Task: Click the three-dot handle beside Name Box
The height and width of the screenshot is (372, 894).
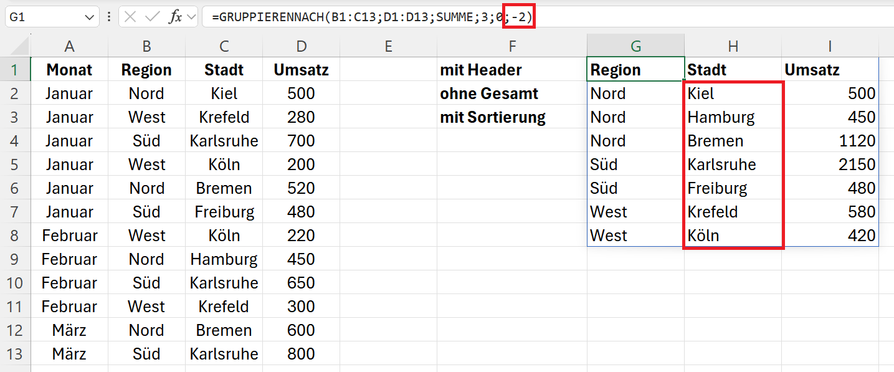Action: tap(110, 17)
